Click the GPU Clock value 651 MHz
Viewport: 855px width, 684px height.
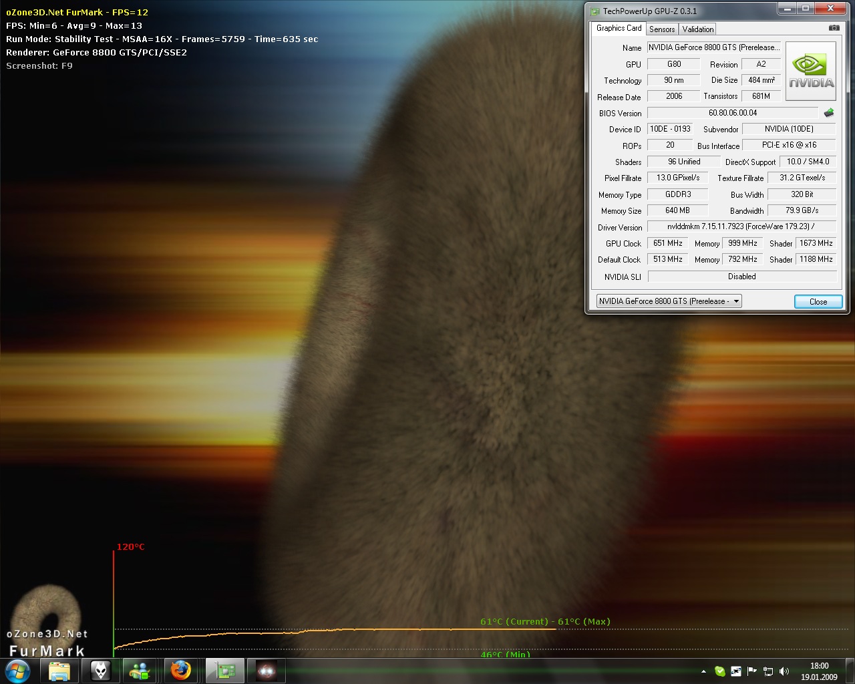click(667, 243)
